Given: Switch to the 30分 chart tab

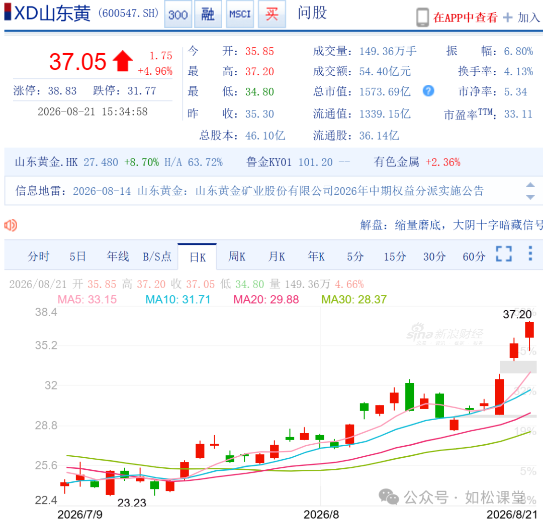Looking at the screenshot, I should [434, 256].
